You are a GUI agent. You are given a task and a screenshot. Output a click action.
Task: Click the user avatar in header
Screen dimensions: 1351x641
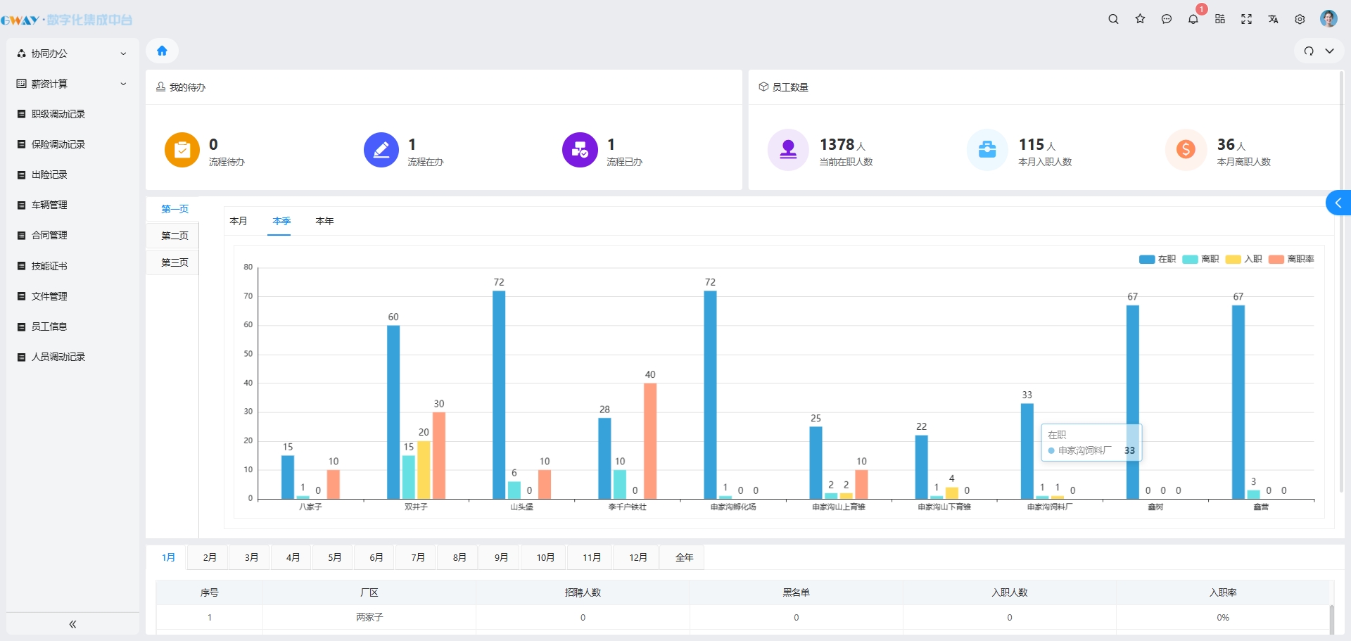[1328, 19]
